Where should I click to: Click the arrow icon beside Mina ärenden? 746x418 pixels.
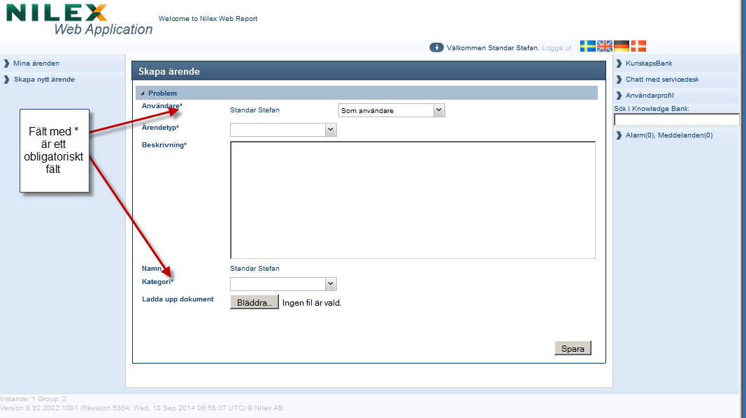pyautogui.click(x=7, y=64)
